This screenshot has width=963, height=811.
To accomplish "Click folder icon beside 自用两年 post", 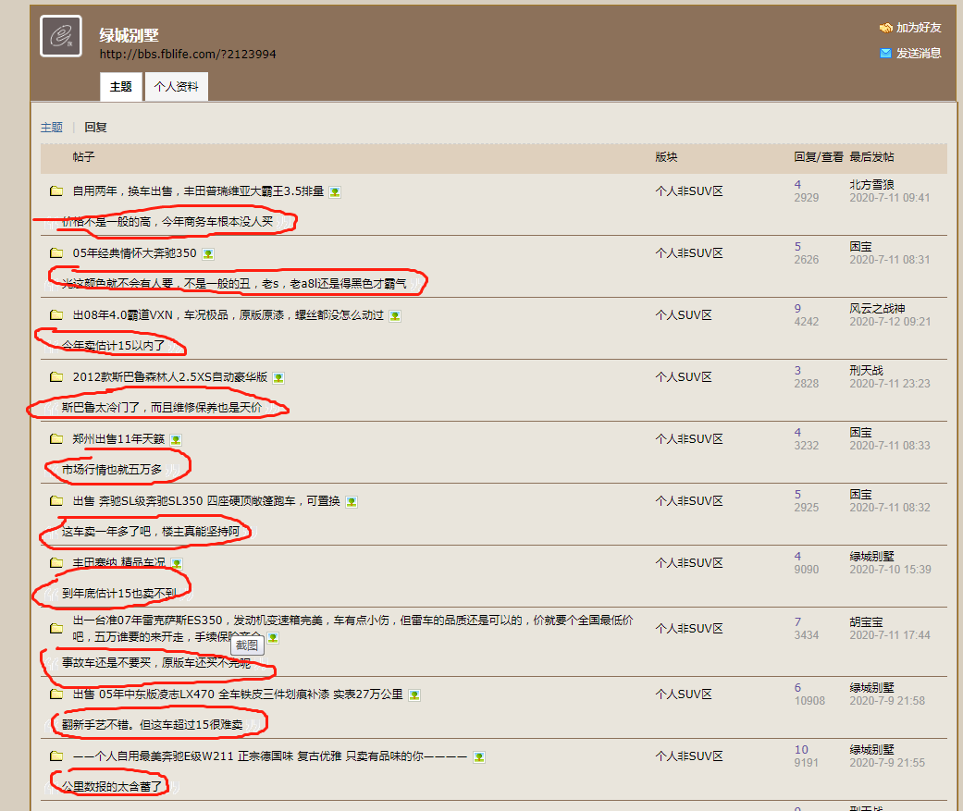I will [56, 190].
